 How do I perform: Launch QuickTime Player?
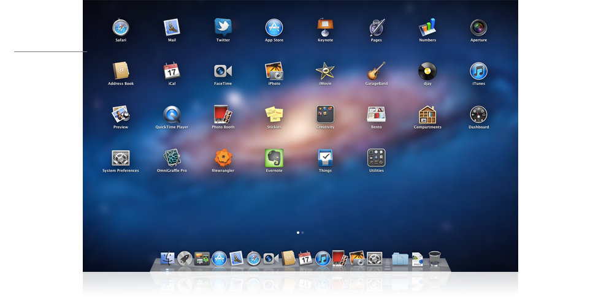point(172,115)
